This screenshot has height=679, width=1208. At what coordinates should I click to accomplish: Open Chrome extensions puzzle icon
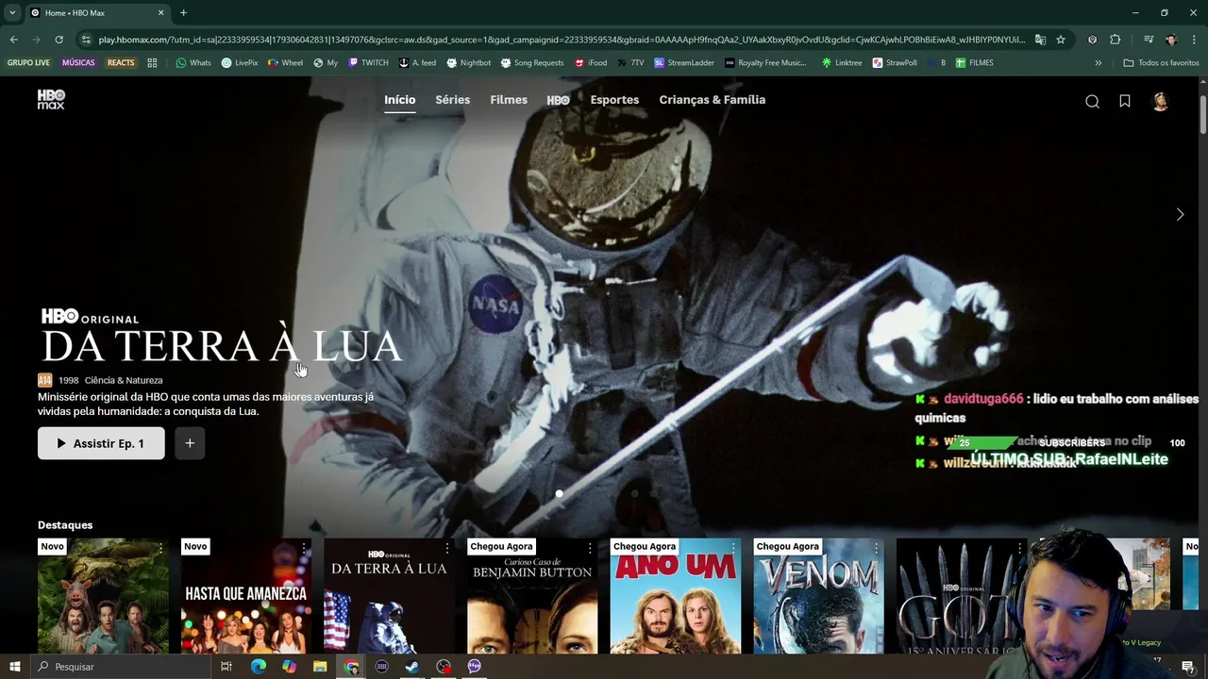coord(1115,40)
